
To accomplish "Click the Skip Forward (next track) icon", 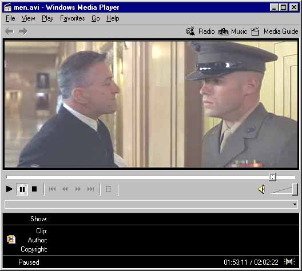I will click(90, 189).
